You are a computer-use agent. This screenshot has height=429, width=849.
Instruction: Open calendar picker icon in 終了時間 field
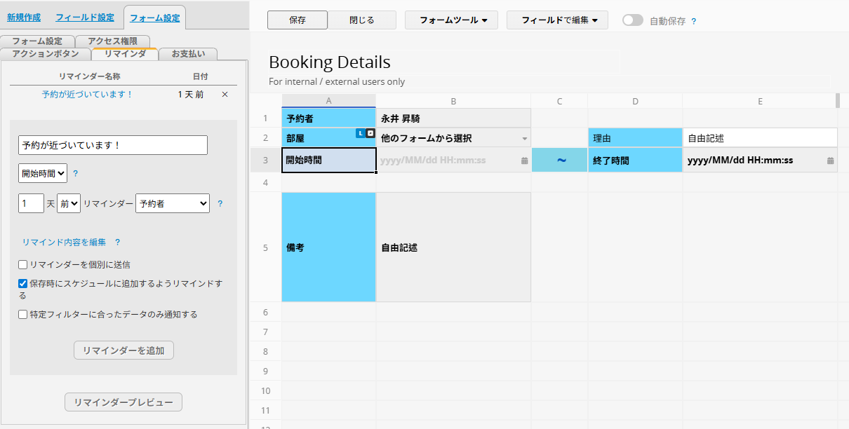pos(830,161)
